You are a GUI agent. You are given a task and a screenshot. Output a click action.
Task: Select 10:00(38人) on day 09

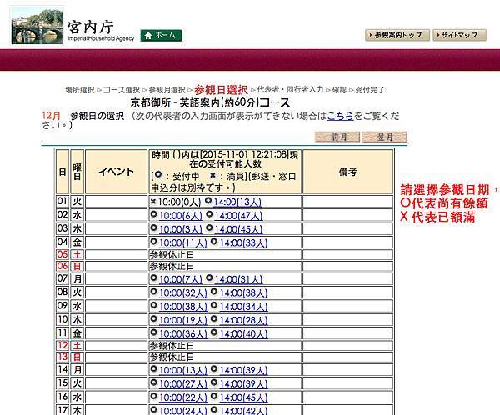[183, 307]
